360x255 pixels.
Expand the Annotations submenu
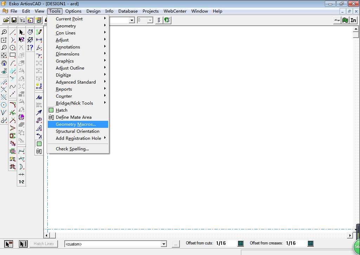78,47
